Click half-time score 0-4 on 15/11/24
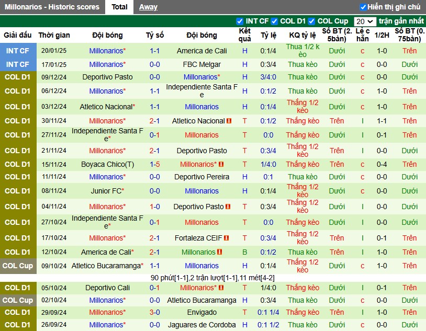 pos(382,164)
